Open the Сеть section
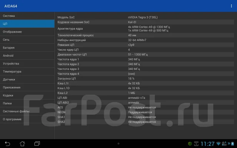Screen dimensions: 237x148 [27, 40]
